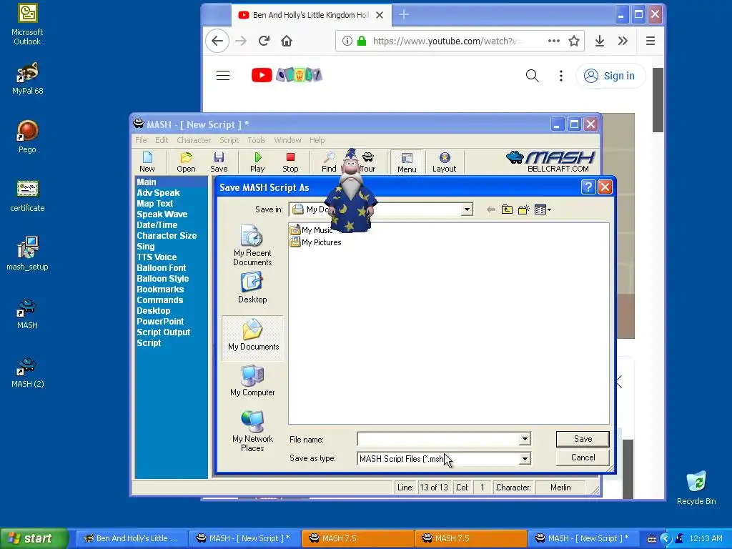The width and height of the screenshot is (732, 549).
Task: Select My Network Places in the places bar
Action: [x=252, y=431]
